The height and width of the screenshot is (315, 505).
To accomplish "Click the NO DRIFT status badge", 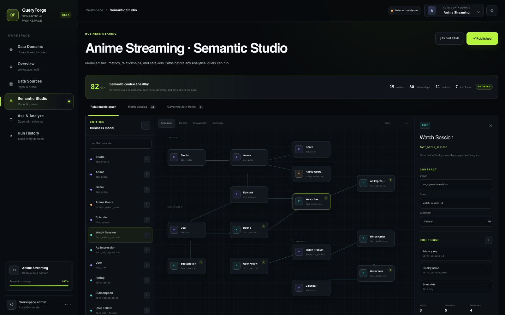I will tap(484, 87).
